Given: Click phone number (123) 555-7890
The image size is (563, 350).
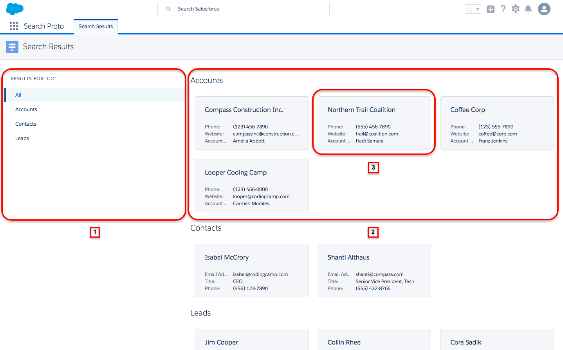Looking at the screenshot, I should coord(496,127).
